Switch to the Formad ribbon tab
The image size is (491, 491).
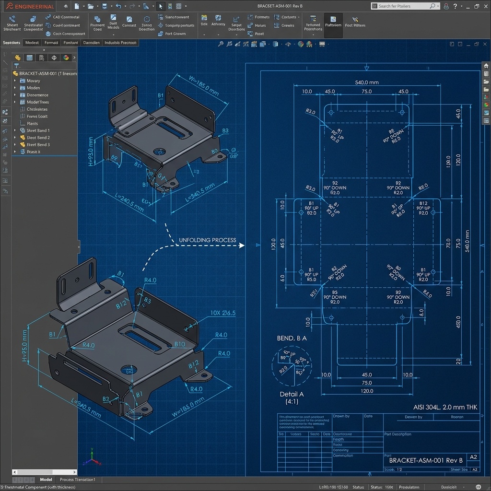coord(51,43)
